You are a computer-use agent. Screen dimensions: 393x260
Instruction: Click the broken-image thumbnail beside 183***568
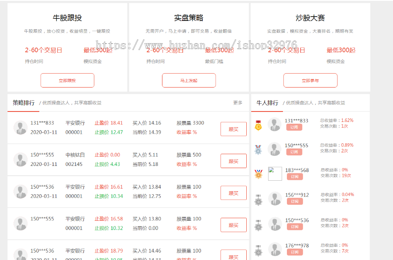pyautogui.click(x=275, y=173)
